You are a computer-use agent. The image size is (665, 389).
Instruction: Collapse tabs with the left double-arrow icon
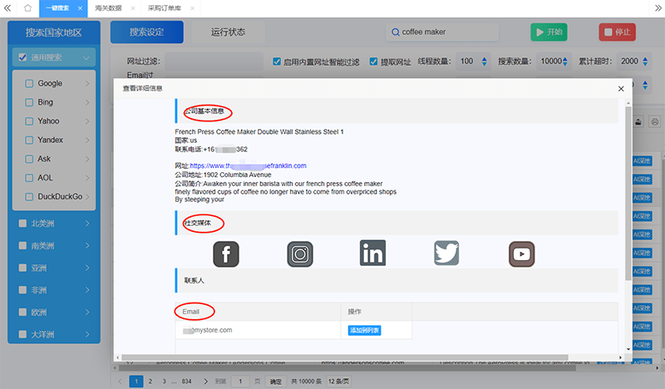click(x=7, y=8)
